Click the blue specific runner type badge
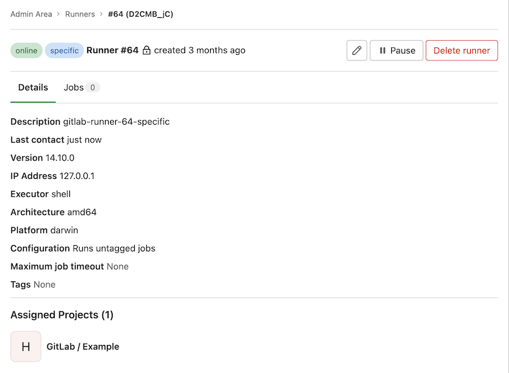Viewport: 509px width, 373px height. (x=64, y=50)
